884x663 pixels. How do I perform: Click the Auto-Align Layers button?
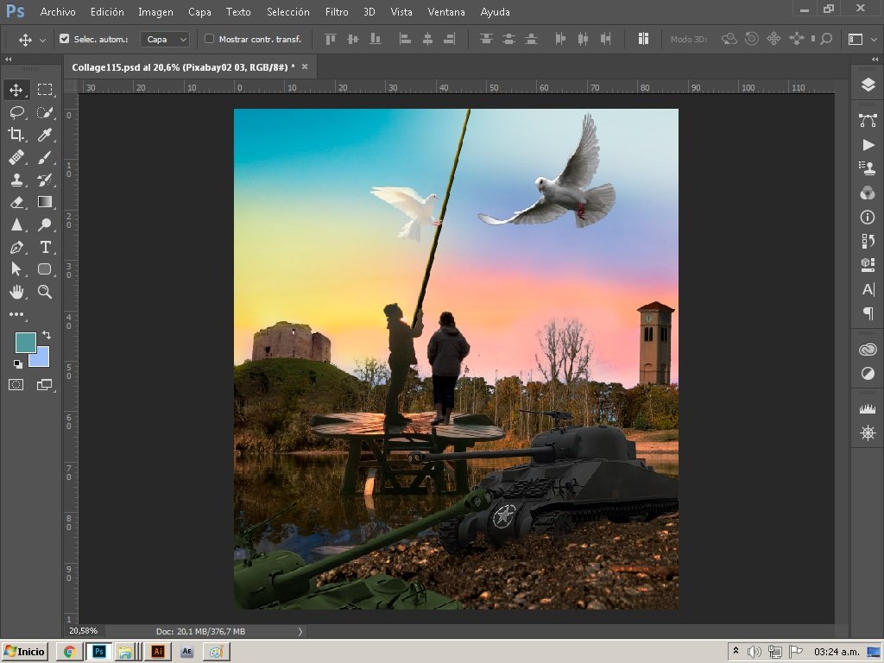click(x=643, y=38)
